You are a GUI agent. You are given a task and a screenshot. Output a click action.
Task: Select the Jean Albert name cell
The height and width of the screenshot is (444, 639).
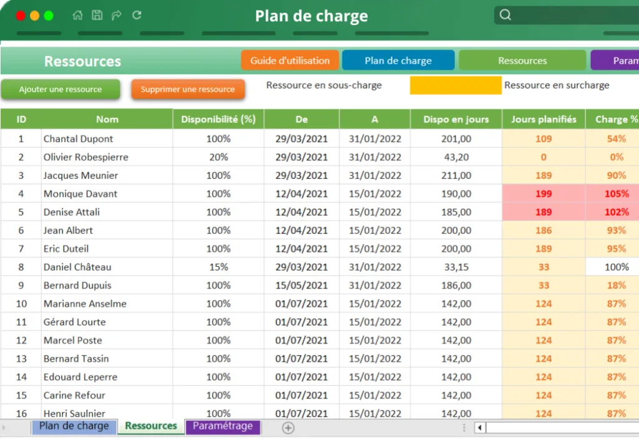[107, 231]
